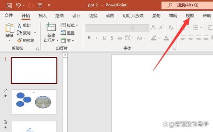Open the undo history dropdown arrow
Image resolution: width=213 pixels, height=132 pixels.
tap(24, 5)
